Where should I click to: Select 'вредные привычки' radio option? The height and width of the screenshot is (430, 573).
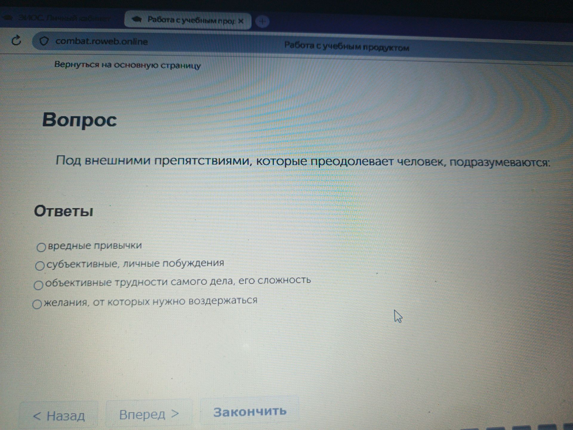click(41, 247)
